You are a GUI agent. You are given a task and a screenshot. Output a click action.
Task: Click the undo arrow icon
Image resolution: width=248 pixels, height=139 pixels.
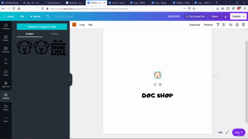click(x=48, y=16)
